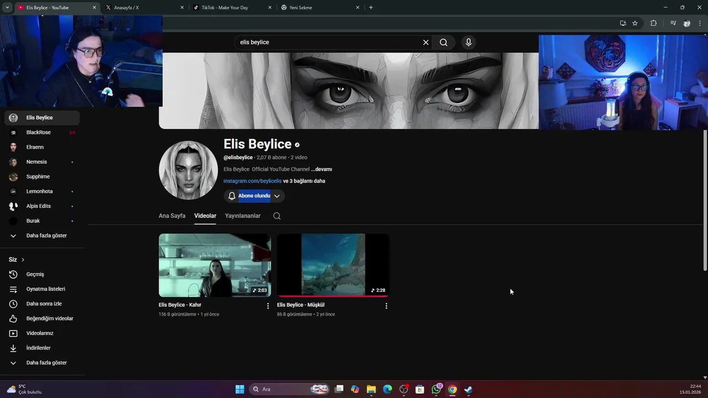Open the options menu for Elis Beylice - Kahır
Viewport: 708px width, 398px height.
point(268,306)
